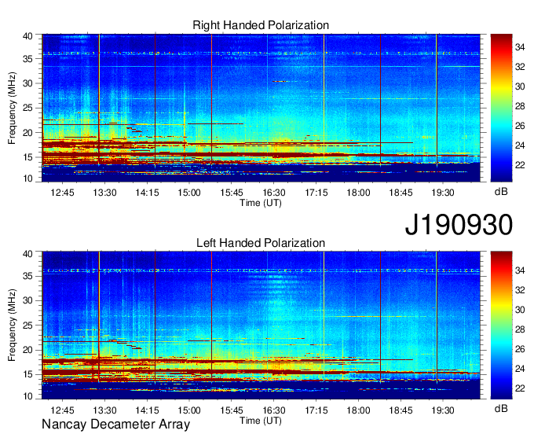Click the 13:30 tick of Left Handed plot

point(104,410)
